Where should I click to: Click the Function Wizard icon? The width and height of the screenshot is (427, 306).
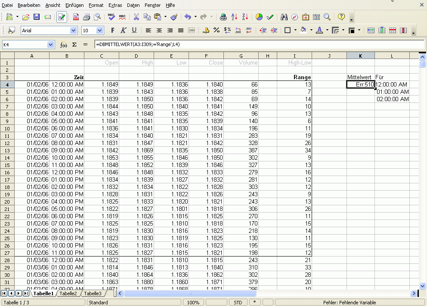tap(63, 45)
